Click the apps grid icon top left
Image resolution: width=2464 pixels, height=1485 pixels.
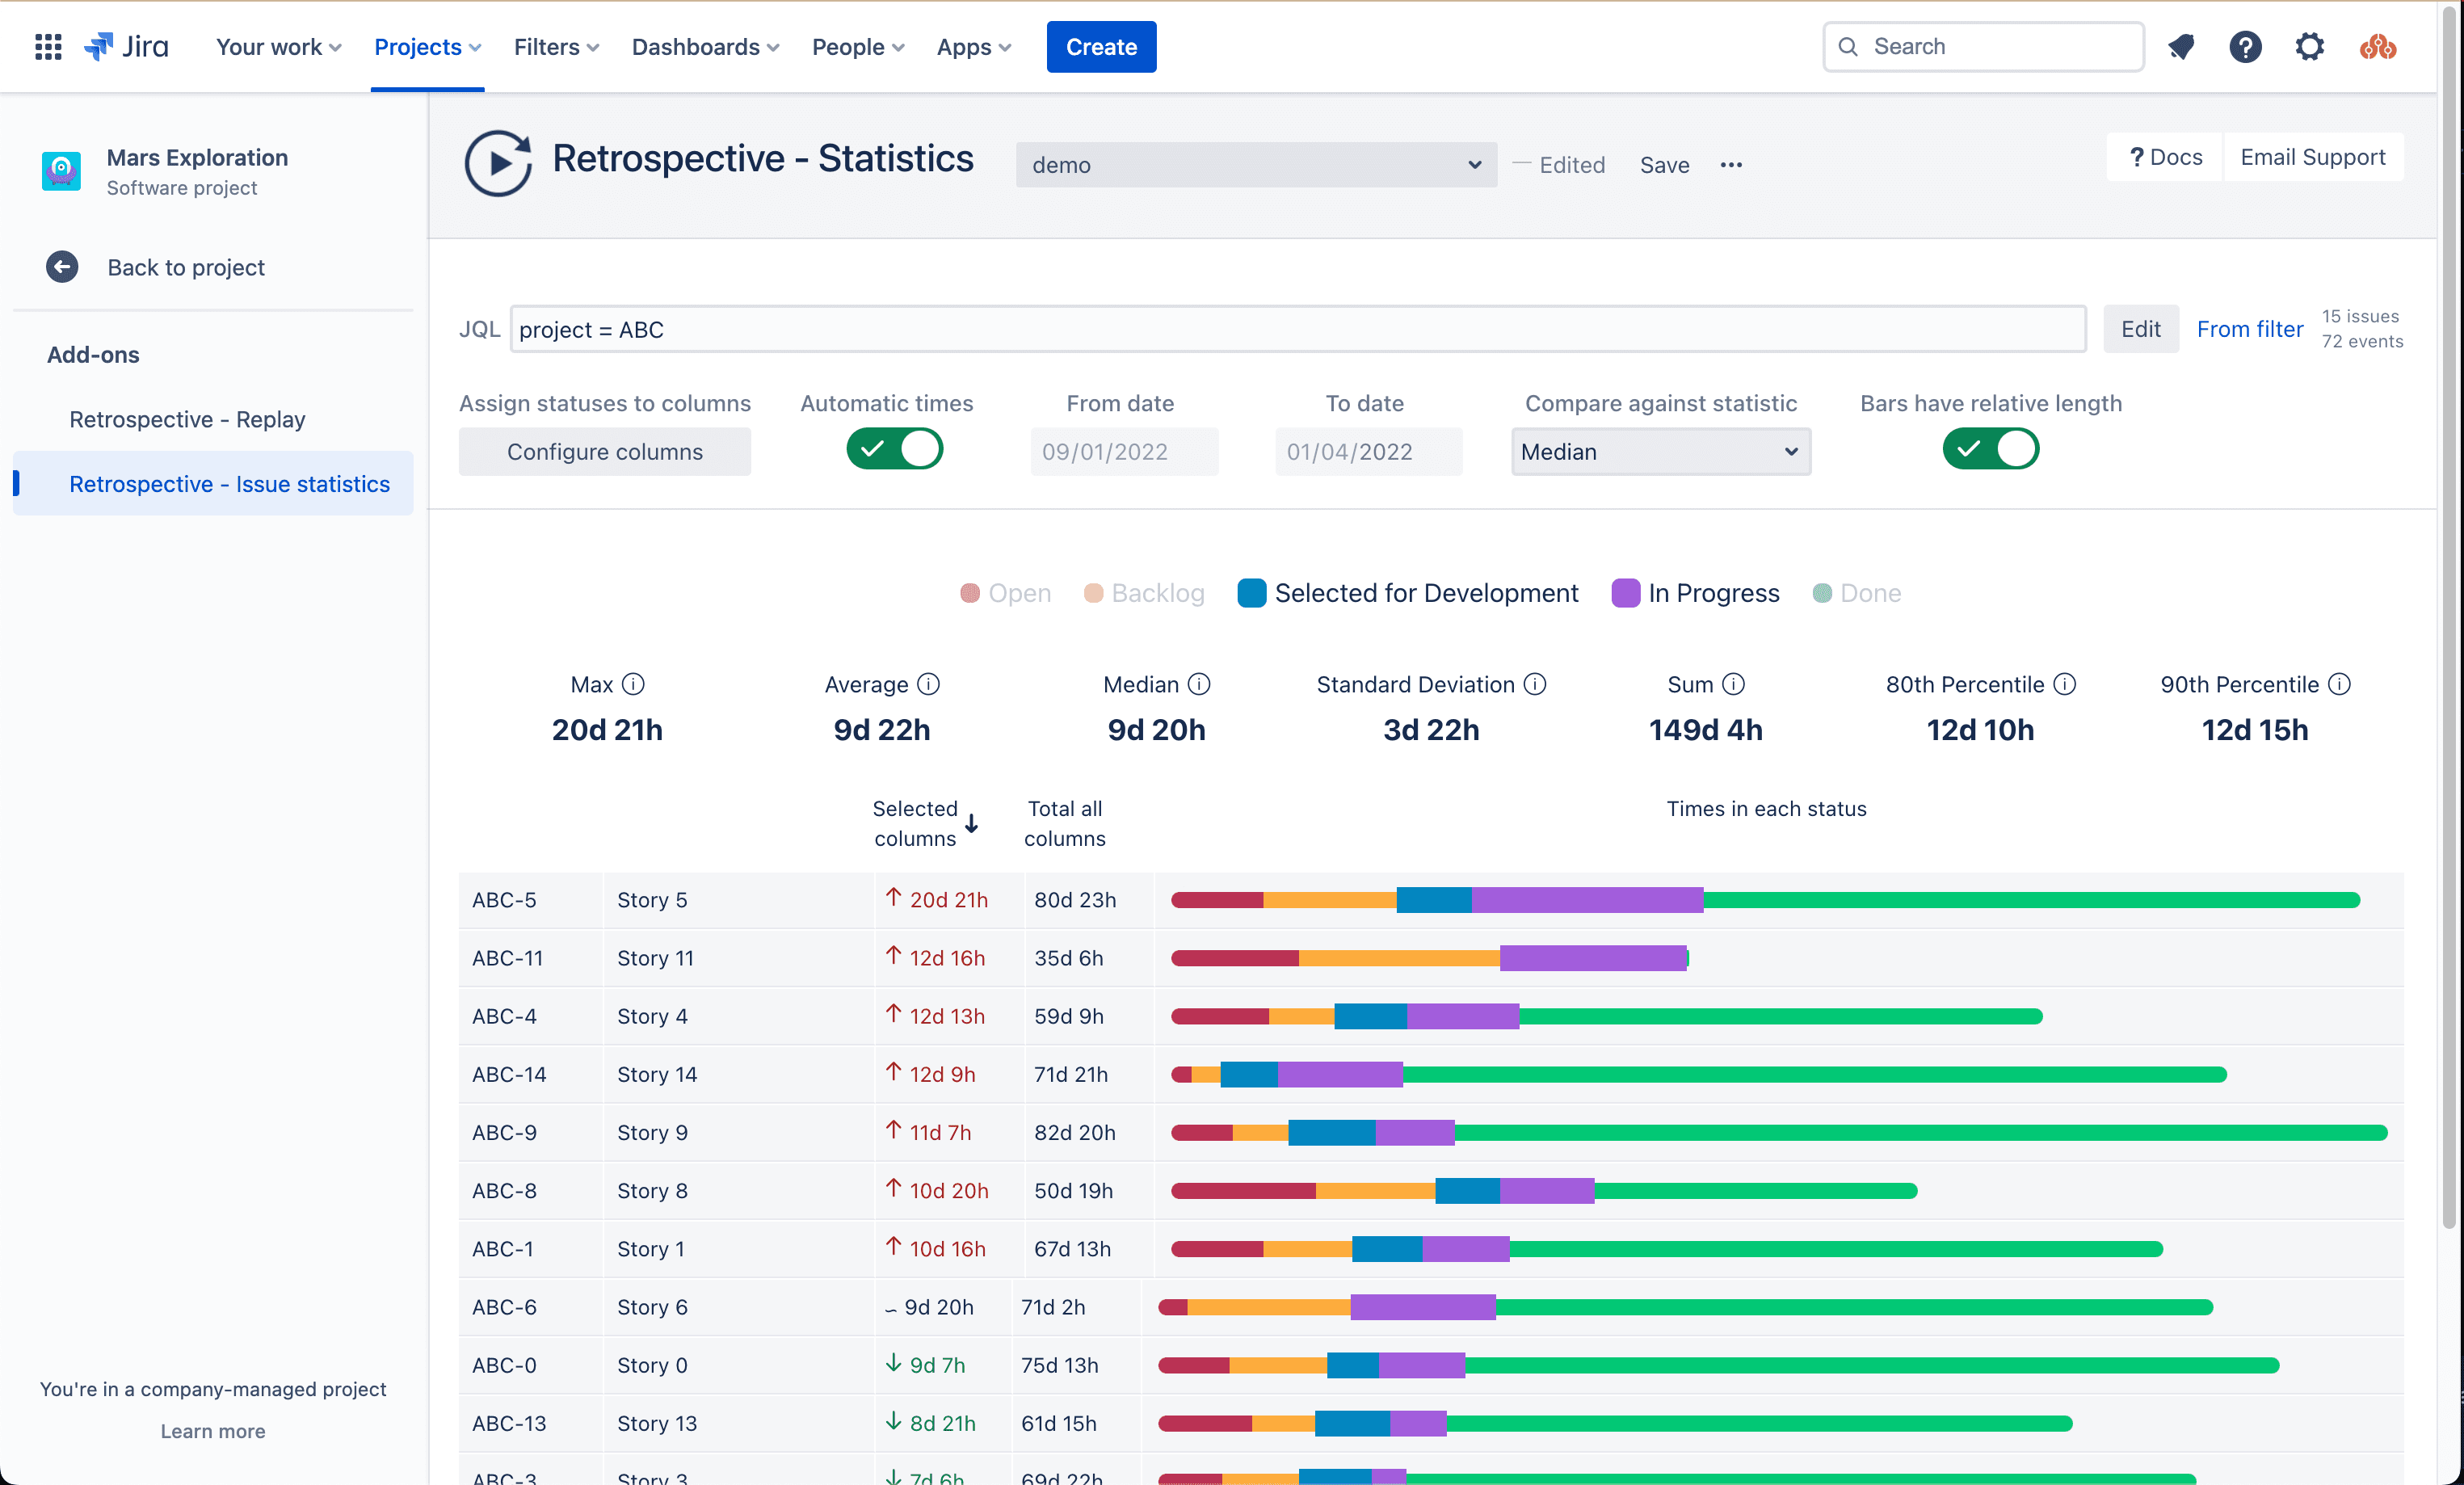click(x=48, y=48)
